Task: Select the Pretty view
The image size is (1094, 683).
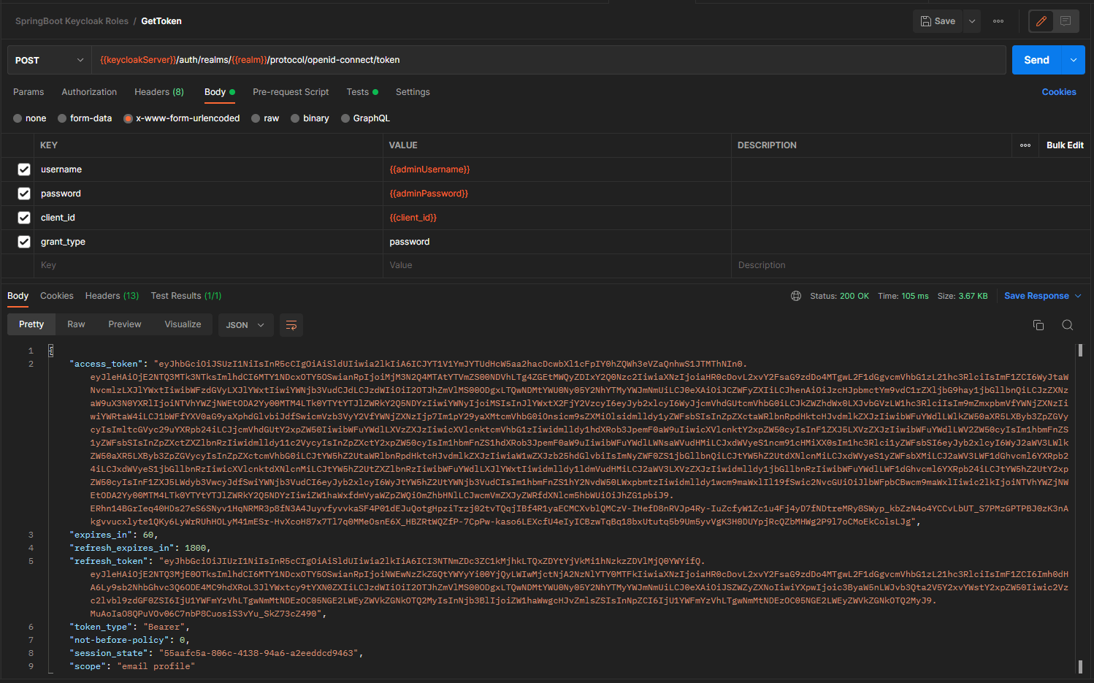Action: point(31,324)
